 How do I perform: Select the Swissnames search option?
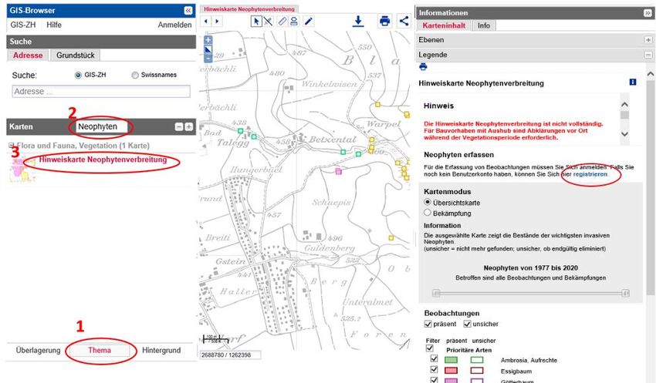click(136, 76)
